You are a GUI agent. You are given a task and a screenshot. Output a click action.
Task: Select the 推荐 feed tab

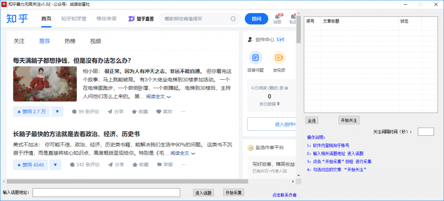45,41
